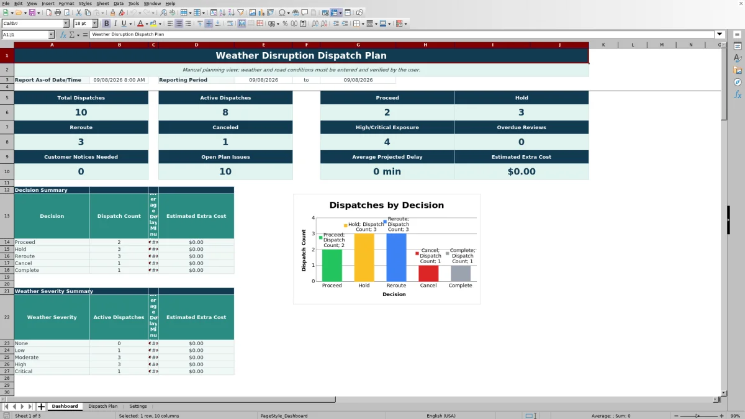The width and height of the screenshot is (745, 419).
Task: Open the sidebar Properties icon
Action: point(738,47)
